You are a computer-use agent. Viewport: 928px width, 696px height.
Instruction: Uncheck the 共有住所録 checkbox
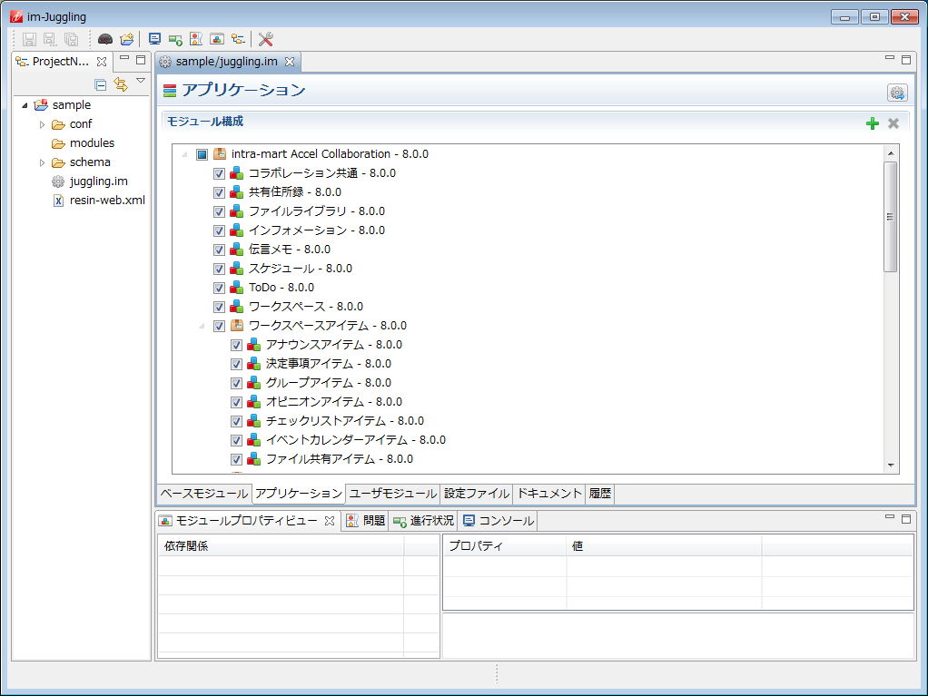[219, 192]
